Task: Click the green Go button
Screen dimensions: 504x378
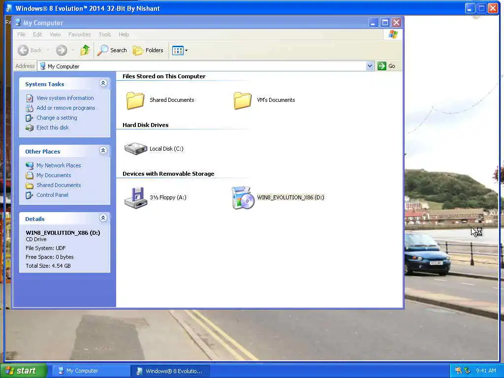Action: [x=386, y=66]
